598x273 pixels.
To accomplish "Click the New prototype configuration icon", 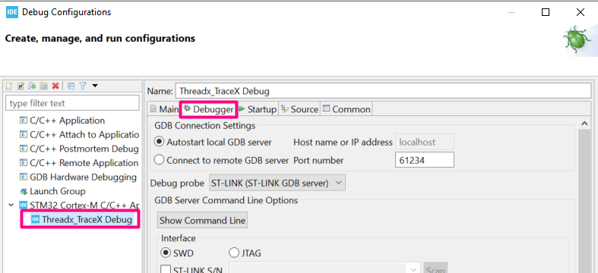I will click(21, 86).
